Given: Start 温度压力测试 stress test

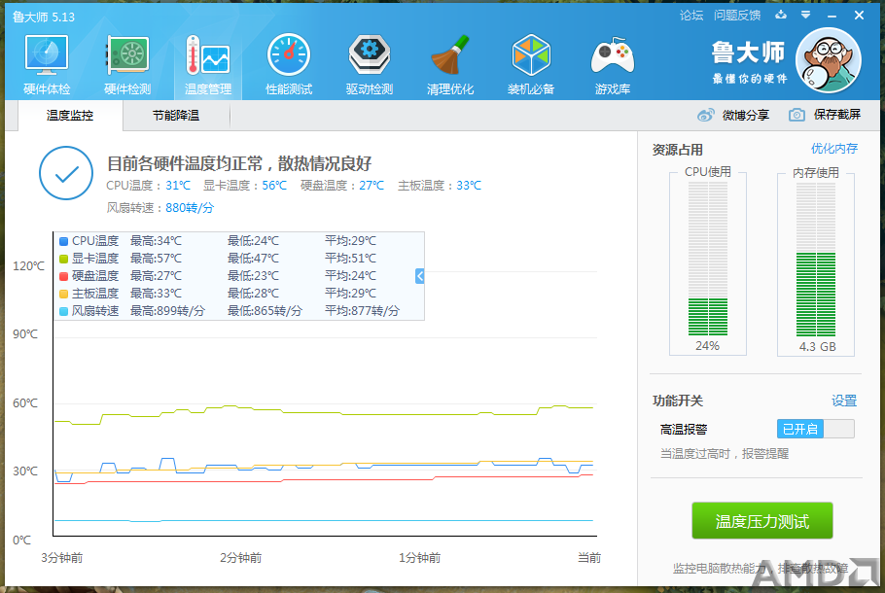Looking at the screenshot, I should coord(762,521).
